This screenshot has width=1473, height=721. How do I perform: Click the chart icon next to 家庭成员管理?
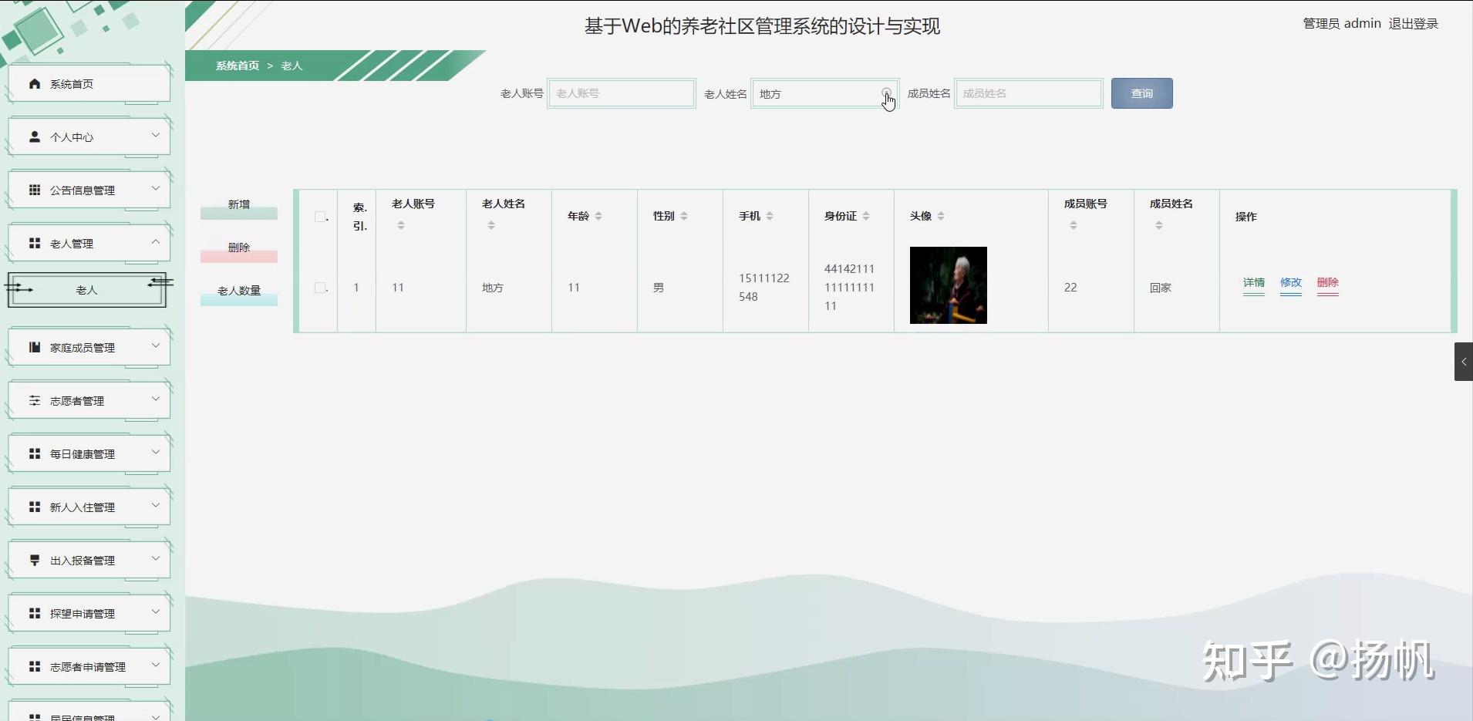(x=33, y=347)
